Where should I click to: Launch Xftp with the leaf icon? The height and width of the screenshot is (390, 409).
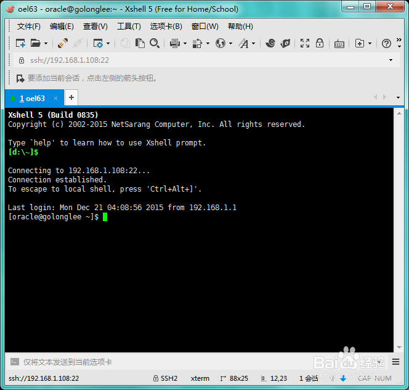click(285, 43)
